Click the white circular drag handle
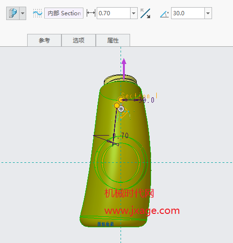Image resolution: width=233 pixels, height=243 pixels. coord(121,109)
